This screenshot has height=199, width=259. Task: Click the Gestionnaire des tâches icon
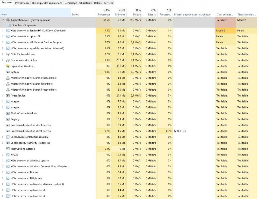coord(8,60)
